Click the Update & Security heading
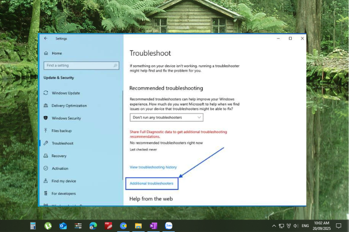The width and height of the screenshot is (349, 232). pyautogui.click(x=59, y=77)
